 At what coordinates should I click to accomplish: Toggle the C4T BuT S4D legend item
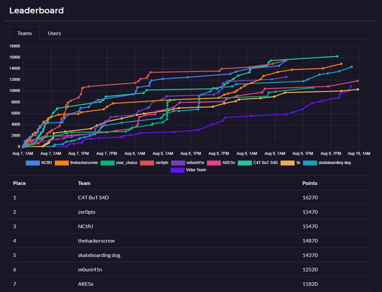(258, 163)
